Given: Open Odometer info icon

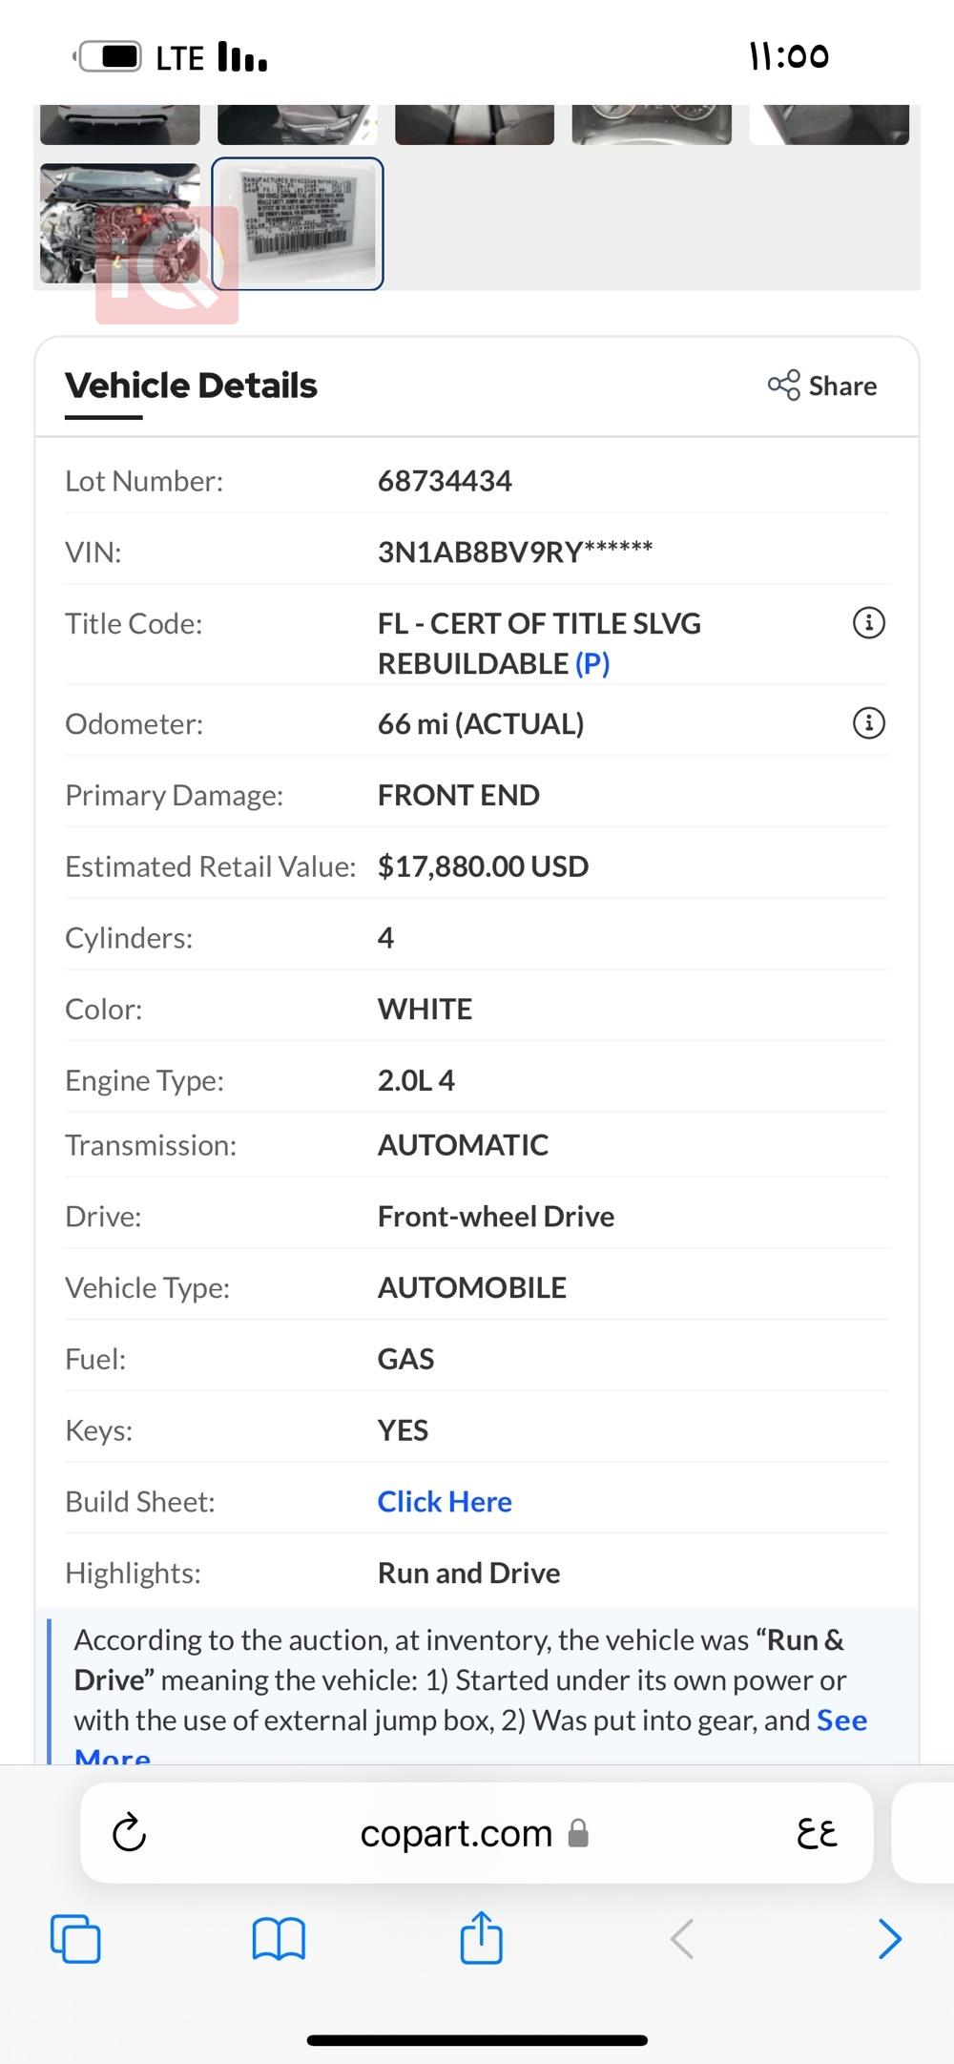Looking at the screenshot, I should point(868,723).
